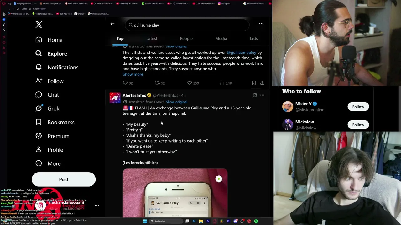Open AlertesInfos profile avatar
Screen dimensions: 401x225
115,98
